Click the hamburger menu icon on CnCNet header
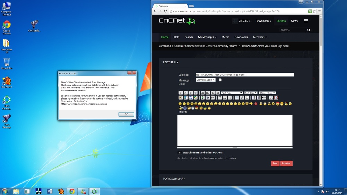347x195 pixels. click(x=306, y=21)
